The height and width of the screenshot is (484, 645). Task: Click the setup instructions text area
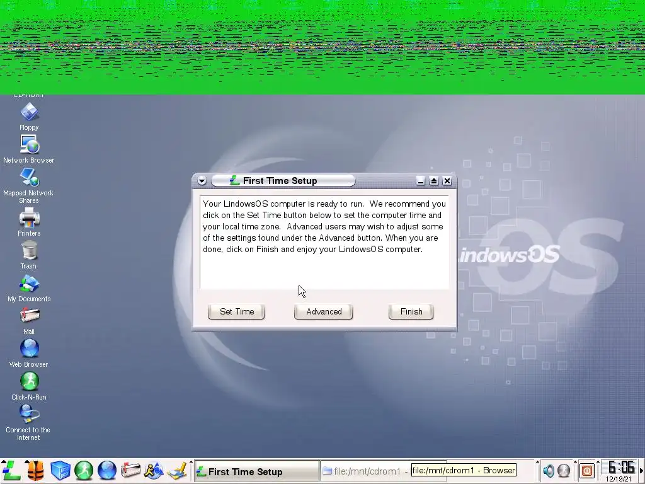click(x=324, y=243)
